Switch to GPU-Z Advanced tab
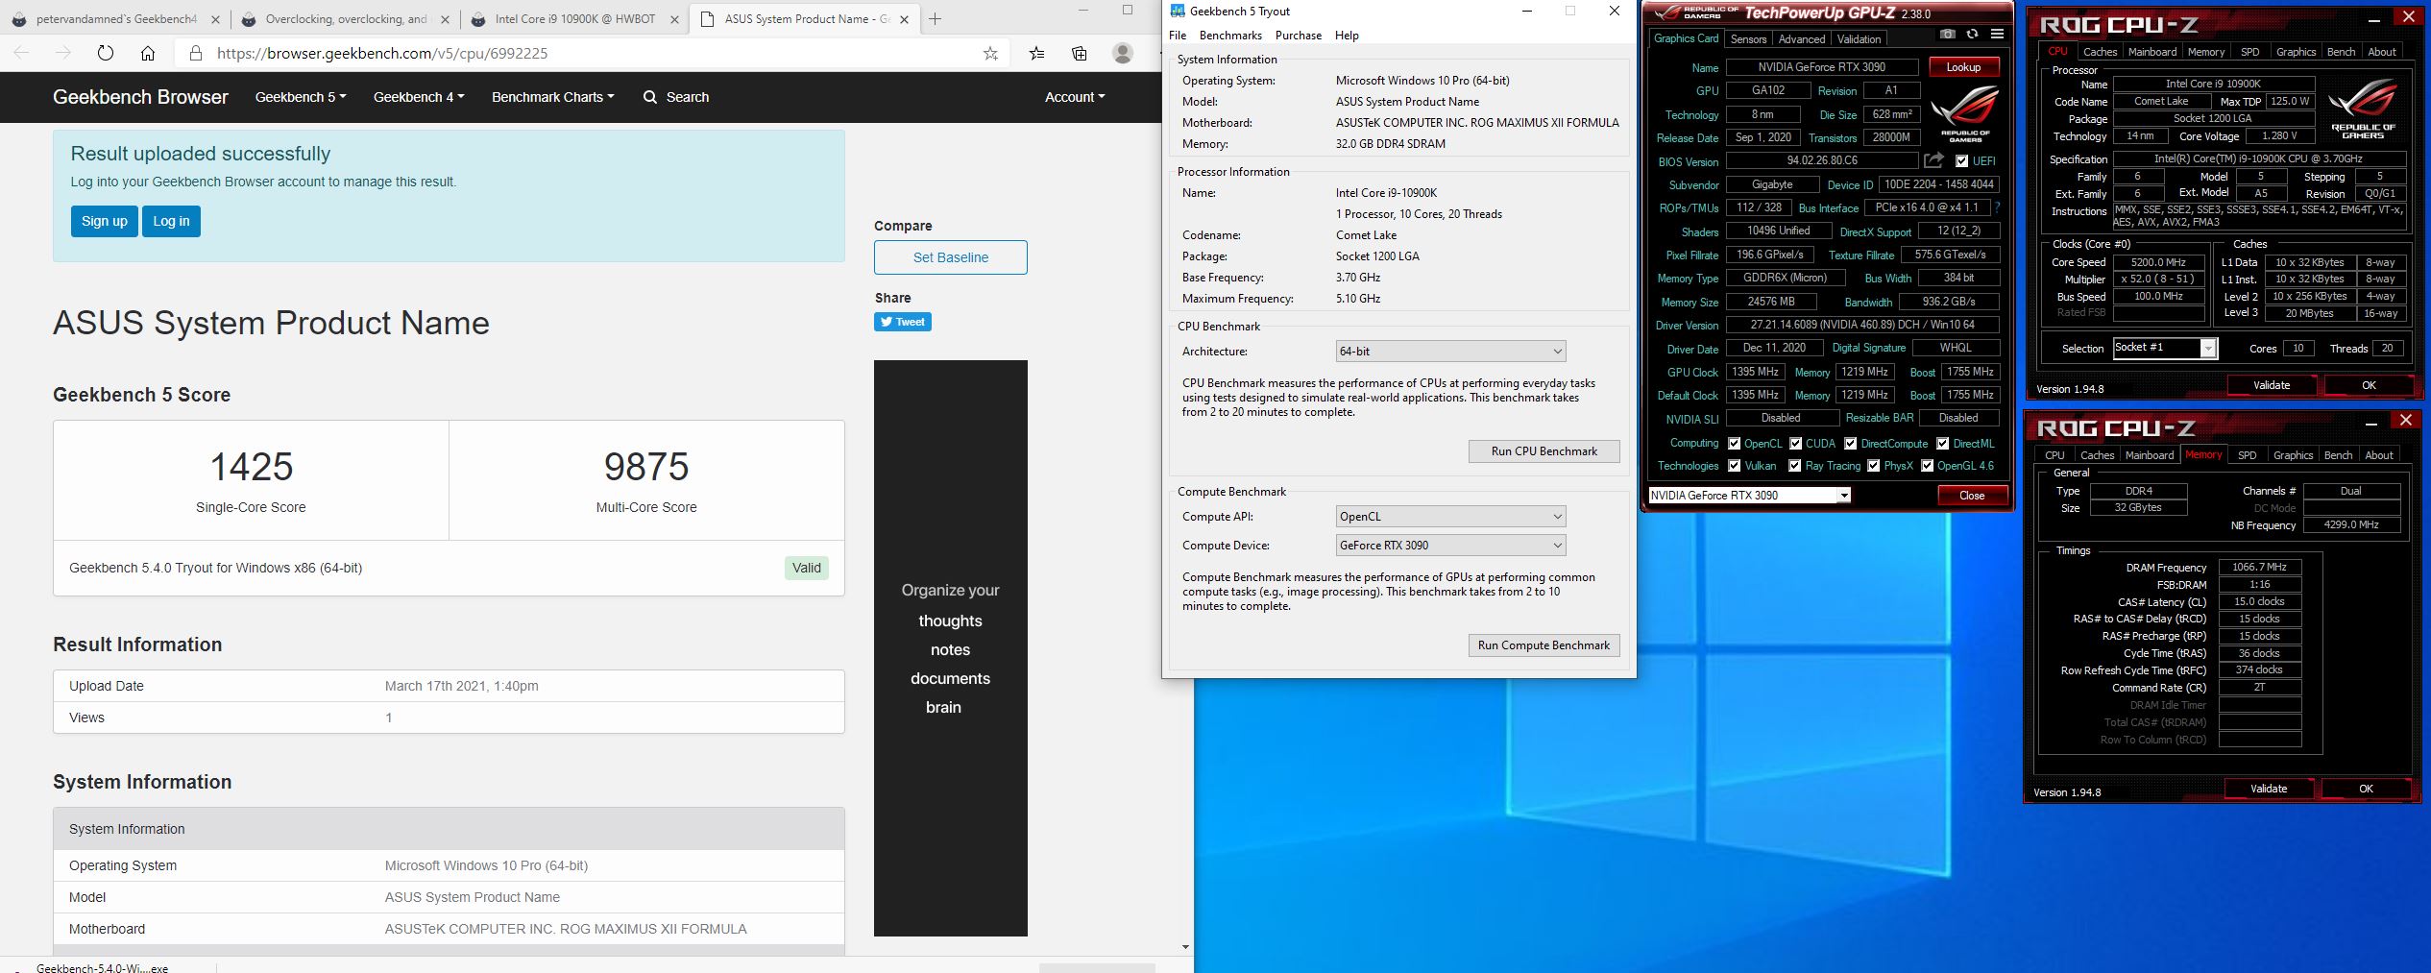Image resolution: width=2431 pixels, height=973 pixels. pyautogui.click(x=1801, y=39)
